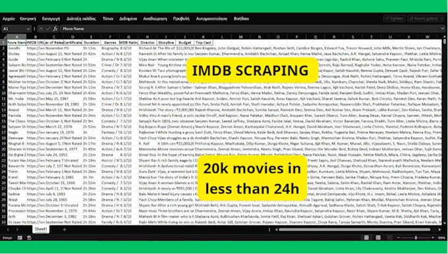Select row 33 header
This screenshot has width=448, height=254.
point(4,222)
